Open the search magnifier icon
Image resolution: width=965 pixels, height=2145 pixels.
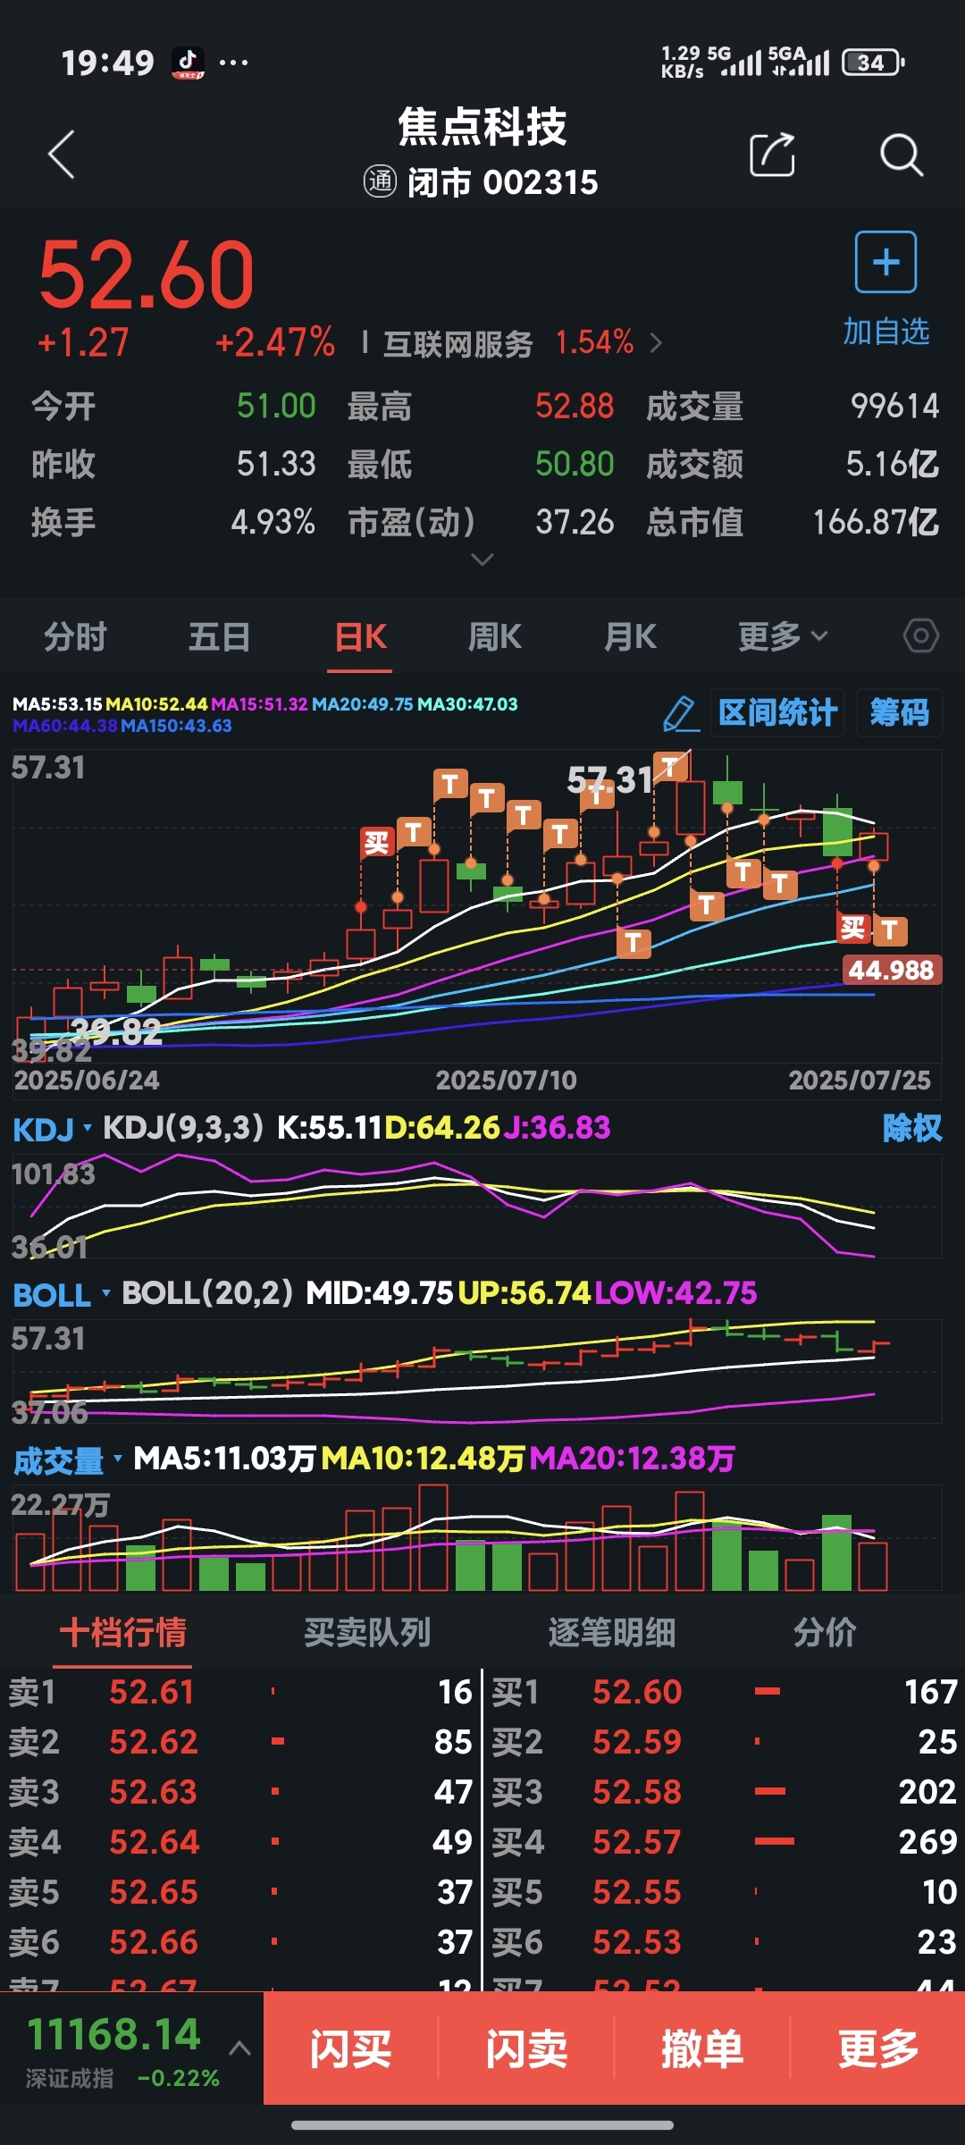coord(901,155)
